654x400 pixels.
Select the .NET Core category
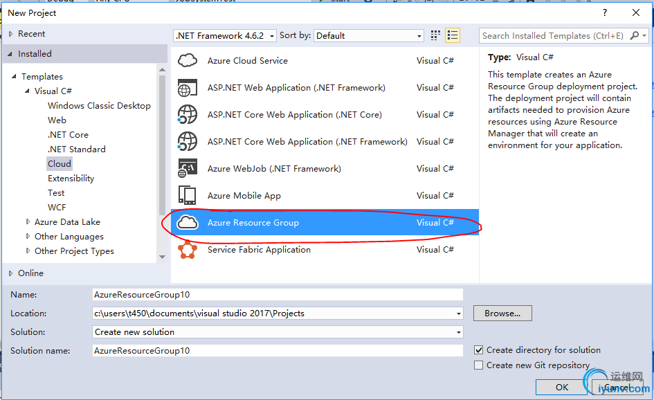pos(68,135)
